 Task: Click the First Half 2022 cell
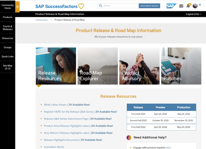coord(138,127)
